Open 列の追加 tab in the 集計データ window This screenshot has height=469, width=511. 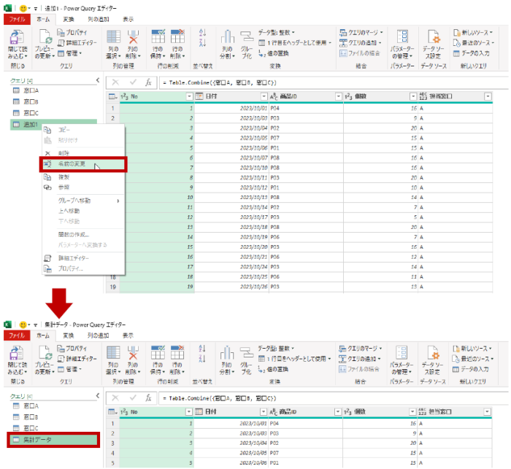tap(98, 336)
